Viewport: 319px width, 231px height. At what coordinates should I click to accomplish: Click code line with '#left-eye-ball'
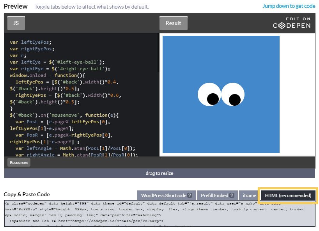coord(57,62)
